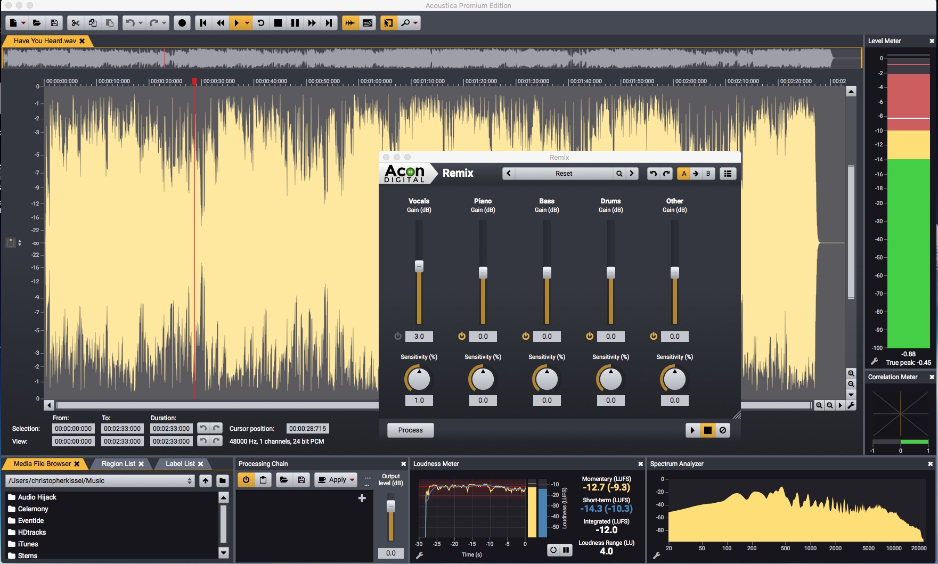This screenshot has width=938, height=564.
Task: Open the Audio Hijack folder
Action: click(37, 497)
